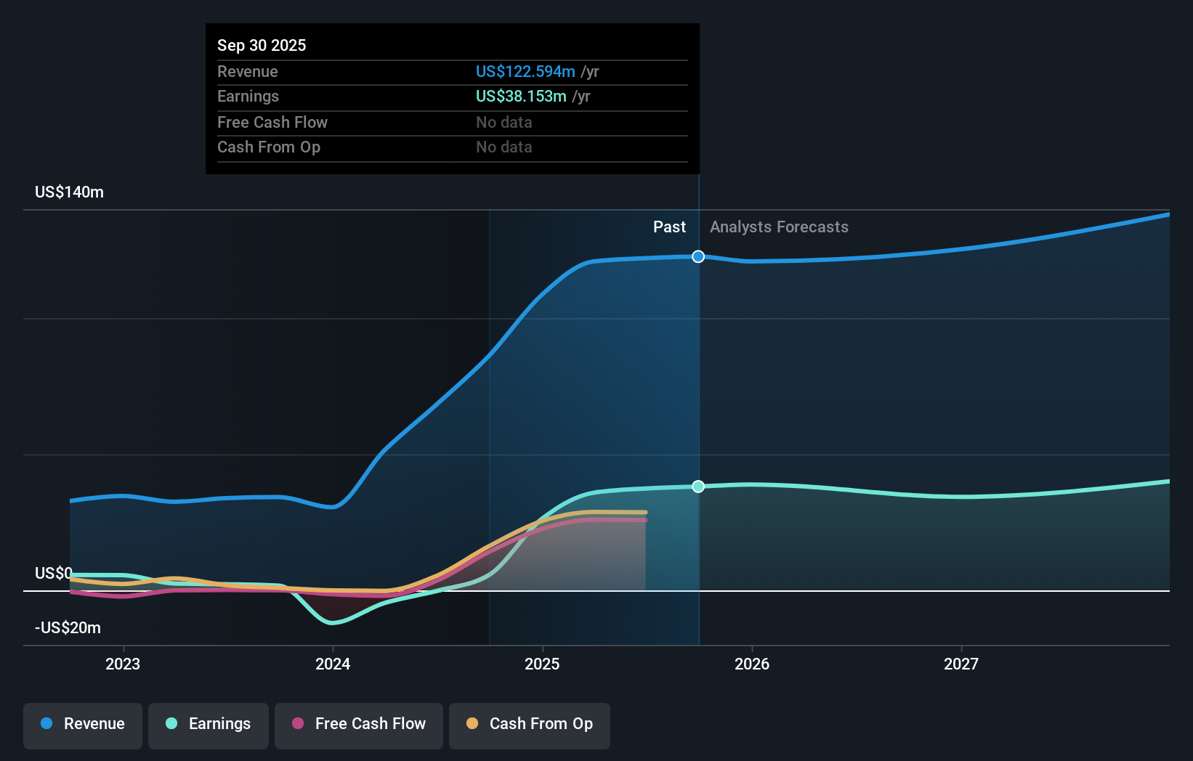This screenshot has width=1193, height=761.
Task: Click the US$122.594m revenue value
Action: point(525,71)
